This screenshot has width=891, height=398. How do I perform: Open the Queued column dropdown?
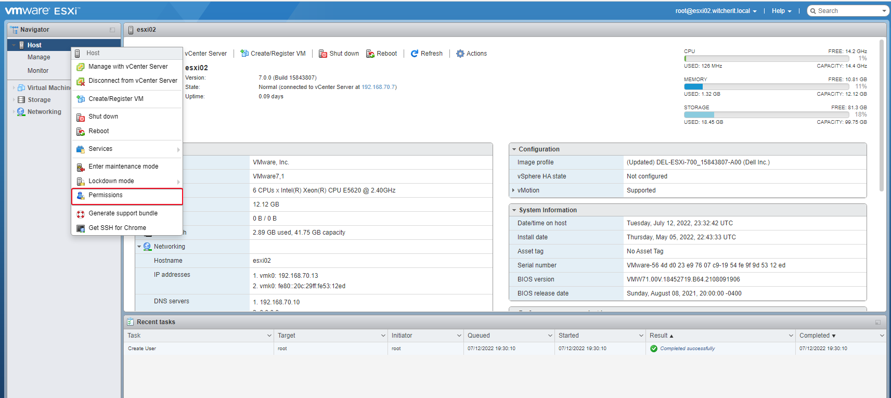point(550,336)
